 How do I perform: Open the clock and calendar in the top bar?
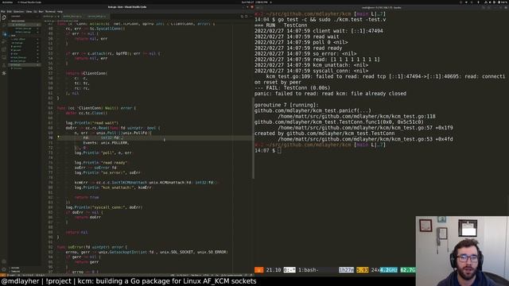tap(254, 2)
